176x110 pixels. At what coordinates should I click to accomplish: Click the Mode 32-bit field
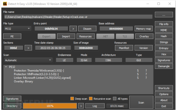(84, 60)
